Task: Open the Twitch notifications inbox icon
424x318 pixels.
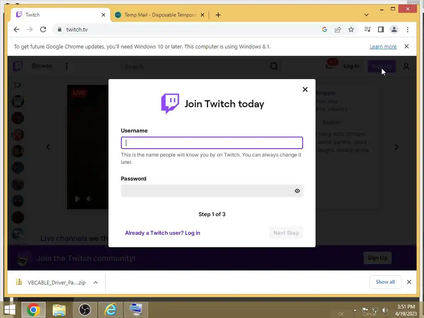Action: [x=329, y=66]
